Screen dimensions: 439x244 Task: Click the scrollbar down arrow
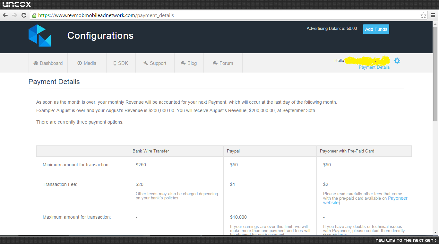pos(435,232)
